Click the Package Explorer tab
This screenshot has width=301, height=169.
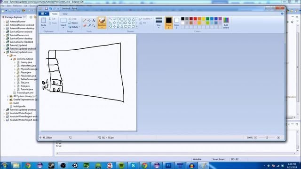pyautogui.click(x=14, y=17)
